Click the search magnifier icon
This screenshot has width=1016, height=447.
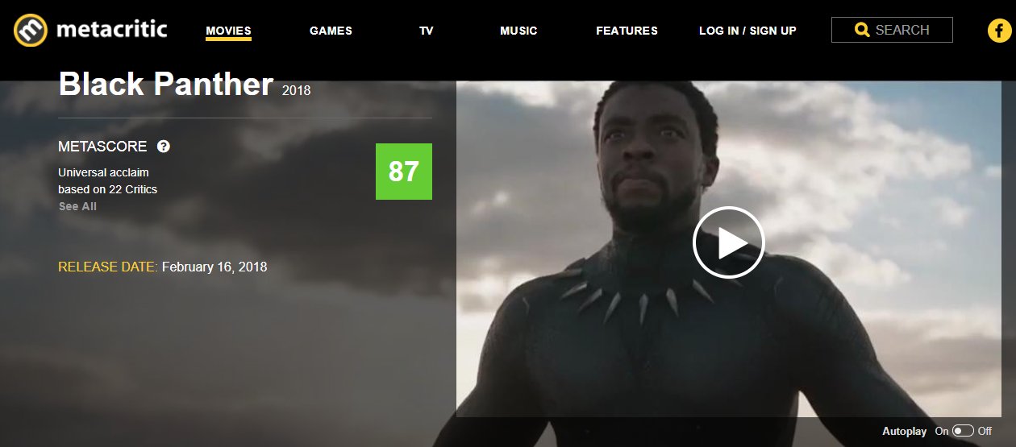pos(862,30)
